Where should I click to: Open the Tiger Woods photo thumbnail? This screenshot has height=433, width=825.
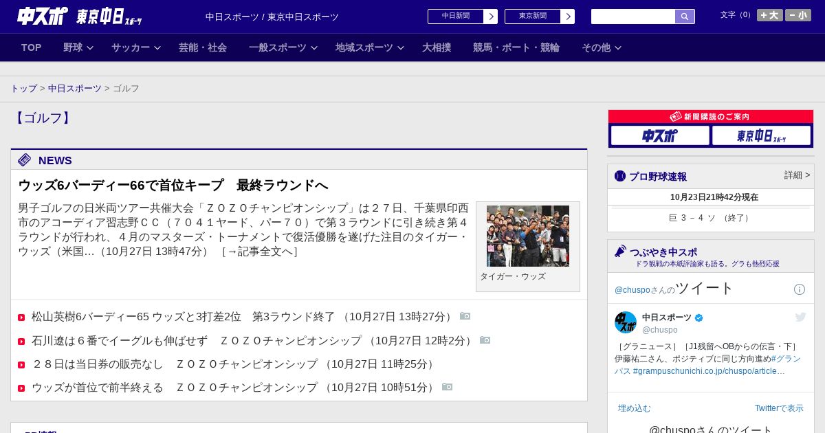528,236
